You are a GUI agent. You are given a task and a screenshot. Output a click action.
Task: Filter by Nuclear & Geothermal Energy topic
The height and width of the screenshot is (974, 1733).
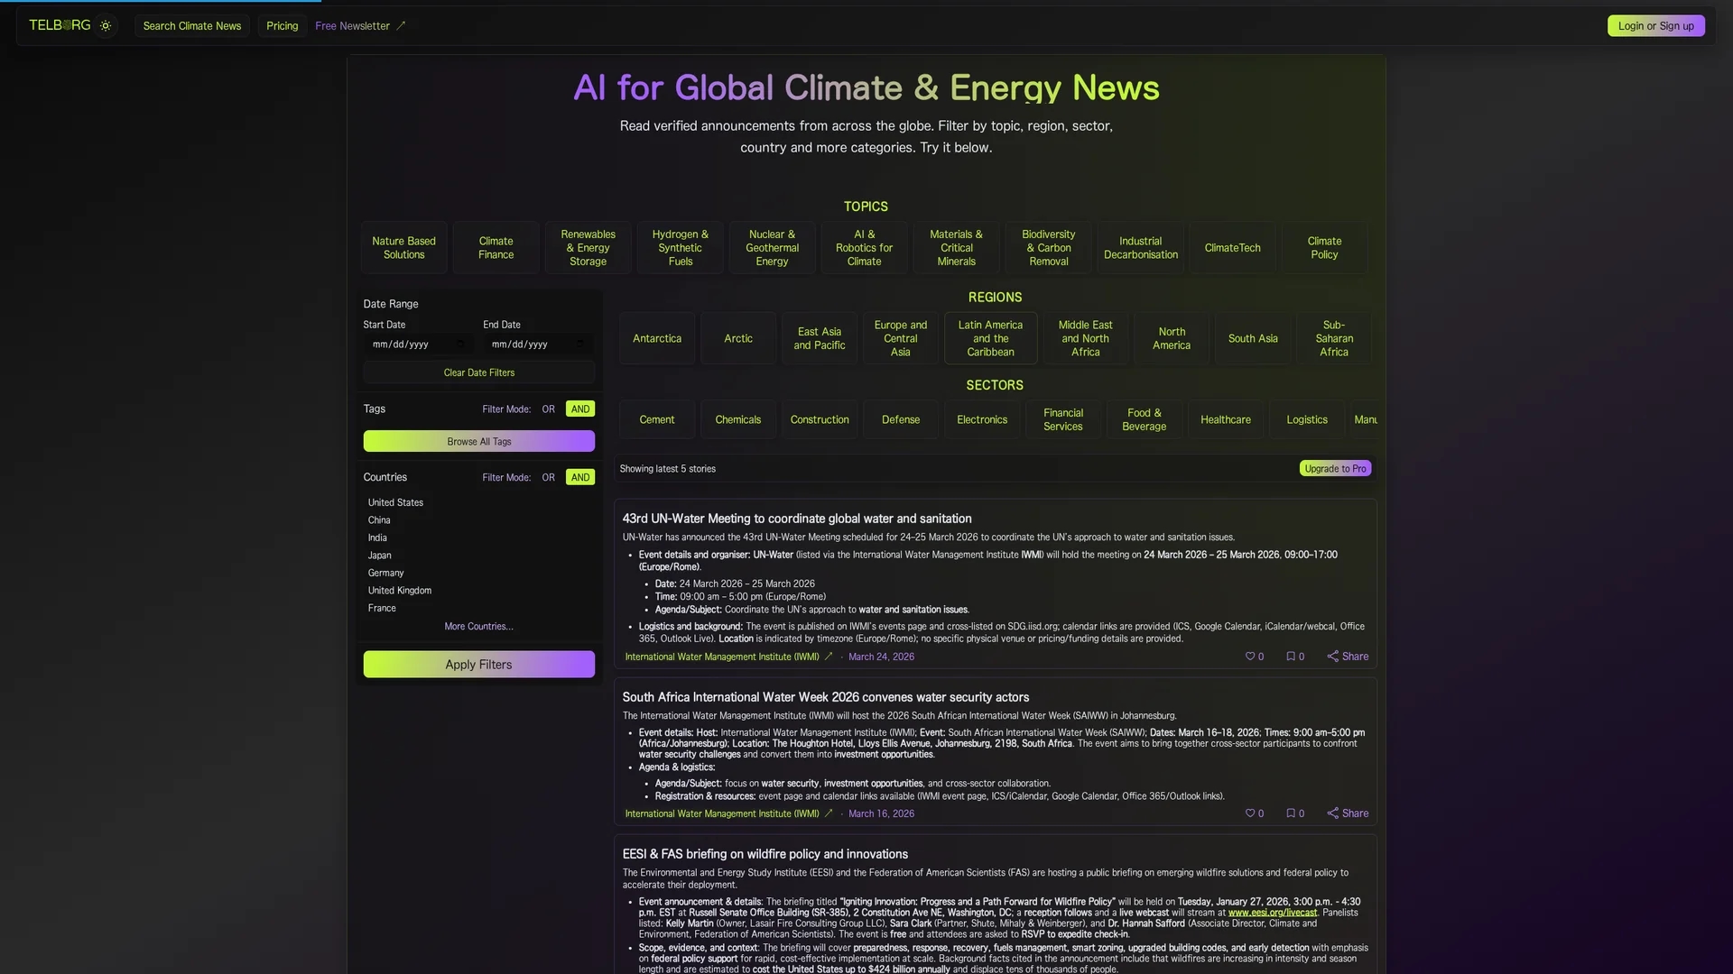[x=773, y=248]
